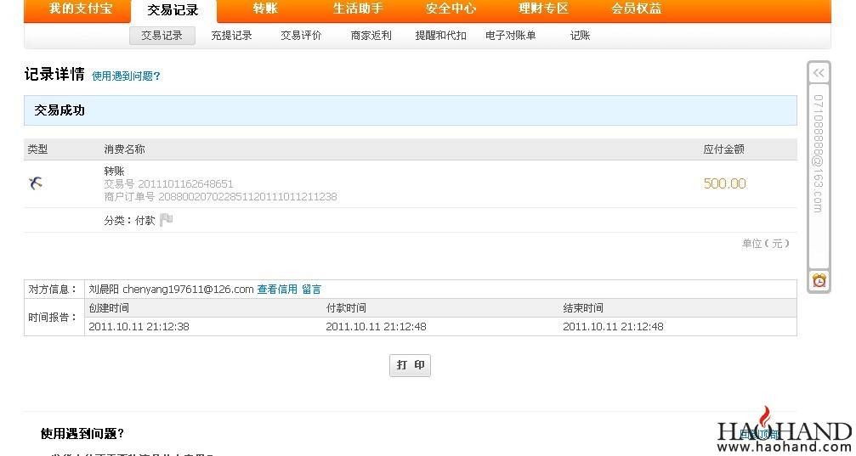Collapse the side panel with double-chevron
The width and height of the screenshot is (856, 456).
pyautogui.click(x=819, y=73)
